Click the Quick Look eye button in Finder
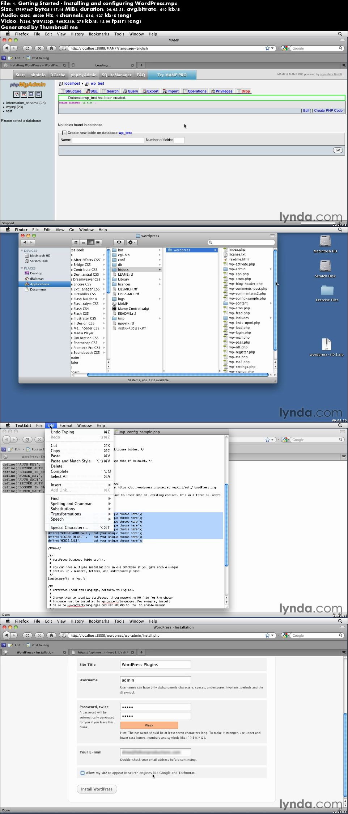This screenshot has height=814, width=348. (x=119, y=242)
